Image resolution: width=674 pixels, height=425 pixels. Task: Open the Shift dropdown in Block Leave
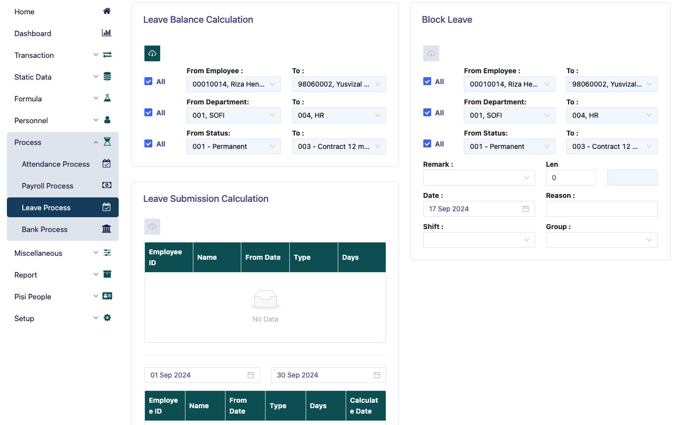click(x=478, y=240)
